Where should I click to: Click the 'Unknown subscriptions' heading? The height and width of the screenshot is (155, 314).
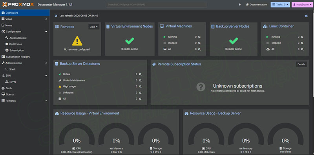click(x=237, y=86)
